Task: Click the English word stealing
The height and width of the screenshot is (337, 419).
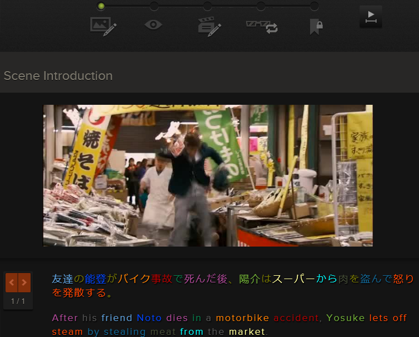Action: 125,331
